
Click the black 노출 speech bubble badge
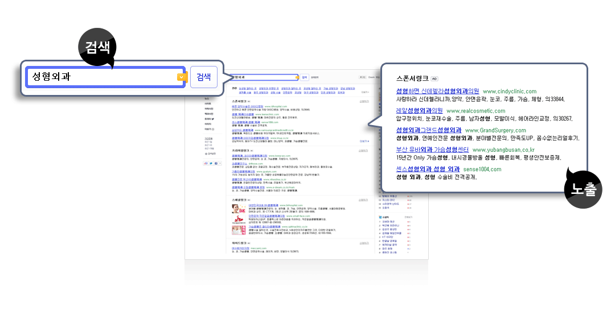[x=581, y=189]
